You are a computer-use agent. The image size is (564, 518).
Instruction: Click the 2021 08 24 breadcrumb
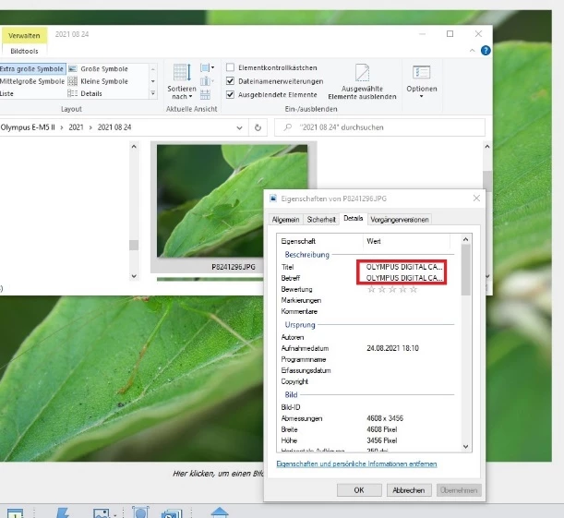(x=114, y=127)
